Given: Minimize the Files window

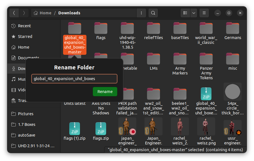Looking at the screenshot, I should (218, 13).
